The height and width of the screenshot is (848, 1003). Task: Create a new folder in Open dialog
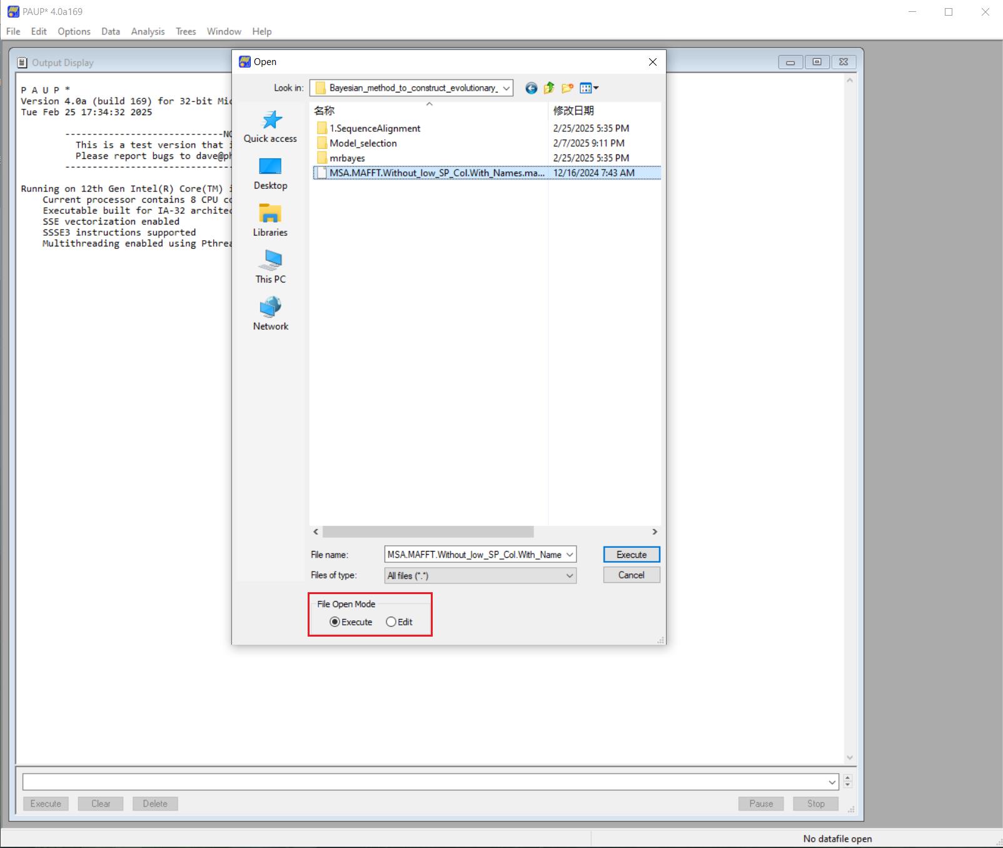pyautogui.click(x=567, y=88)
